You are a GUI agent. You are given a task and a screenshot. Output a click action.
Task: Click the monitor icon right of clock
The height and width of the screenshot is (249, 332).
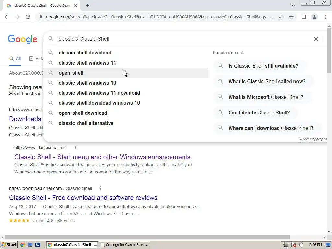(x=328, y=245)
